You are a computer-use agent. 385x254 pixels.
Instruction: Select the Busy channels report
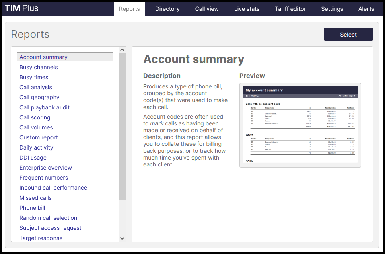[38, 67]
